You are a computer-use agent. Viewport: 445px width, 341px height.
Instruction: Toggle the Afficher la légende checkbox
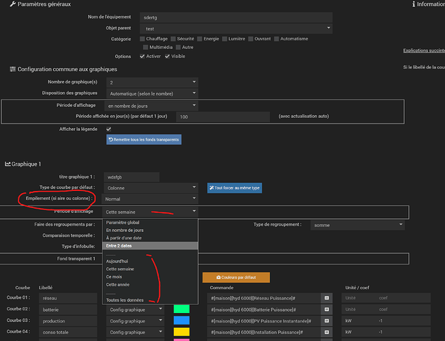[108, 128]
